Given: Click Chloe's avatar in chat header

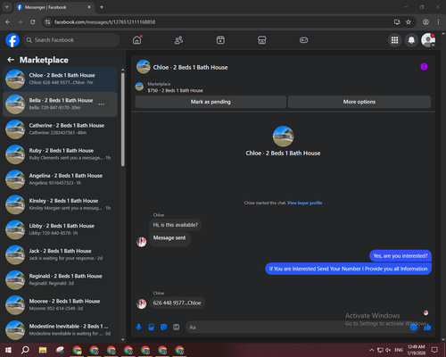Looking at the screenshot, I should [144, 67].
